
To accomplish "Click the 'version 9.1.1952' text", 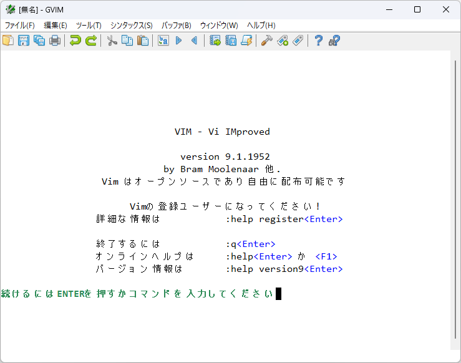I will click(225, 157).
